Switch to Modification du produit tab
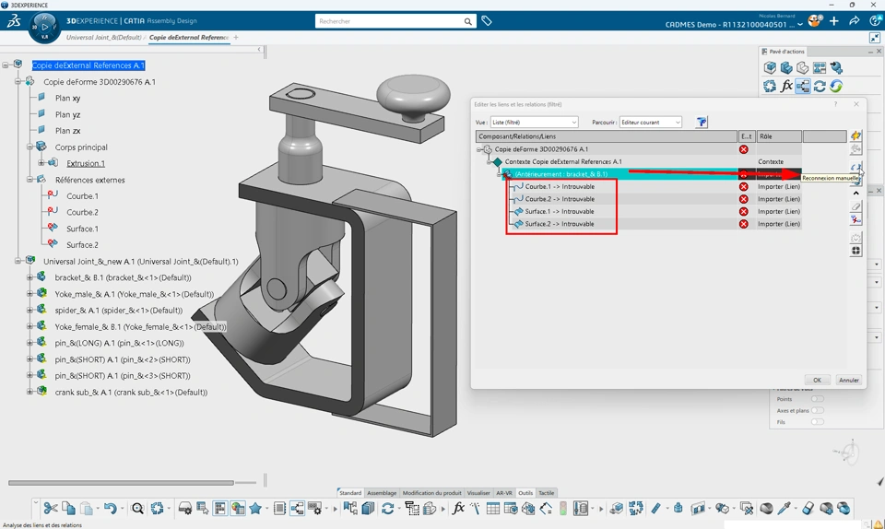This screenshot has width=885, height=529. 431,493
